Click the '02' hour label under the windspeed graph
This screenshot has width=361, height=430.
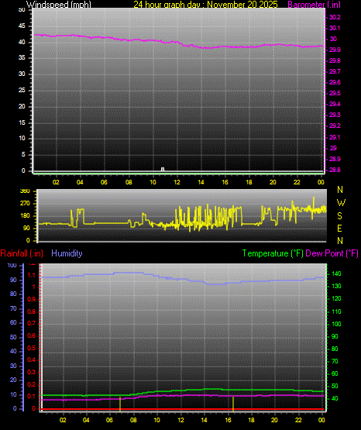[x=56, y=182]
